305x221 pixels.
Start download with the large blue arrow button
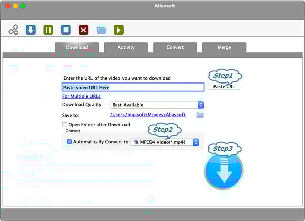click(x=224, y=171)
